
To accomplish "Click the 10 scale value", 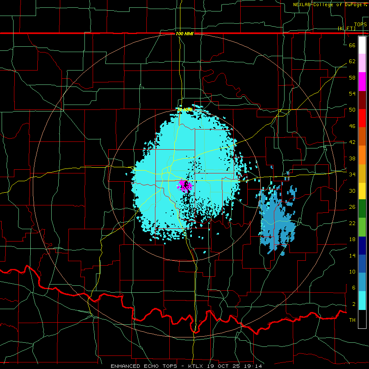I will tap(352, 271).
